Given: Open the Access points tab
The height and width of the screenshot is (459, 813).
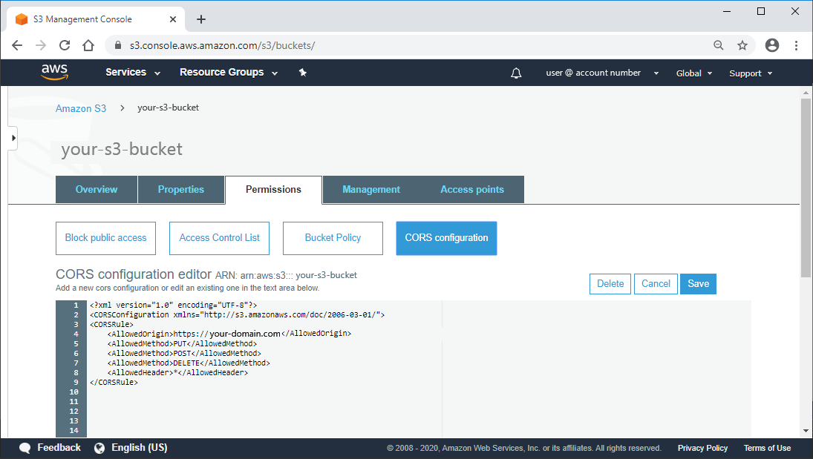Looking at the screenshot, I should [471, 190].
